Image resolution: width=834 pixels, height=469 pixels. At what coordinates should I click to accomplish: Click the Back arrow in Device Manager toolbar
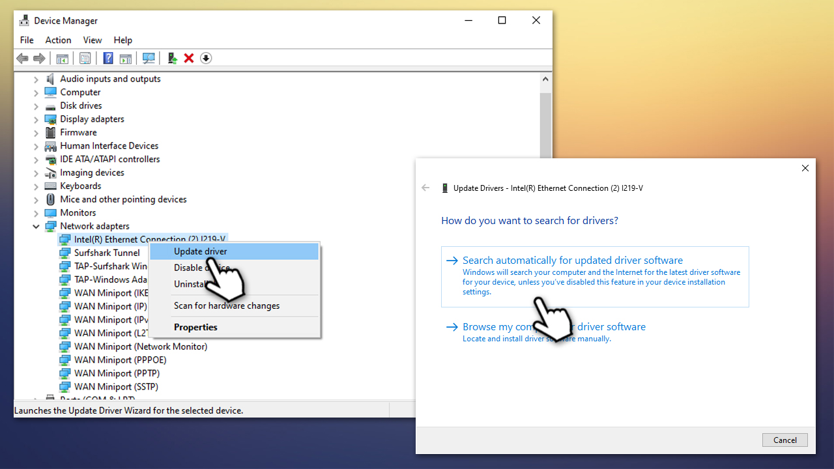click(x=23, y=59)
